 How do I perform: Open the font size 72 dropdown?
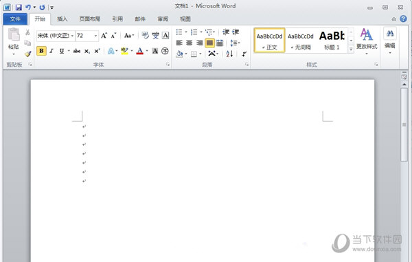click(x=95, y=36)
